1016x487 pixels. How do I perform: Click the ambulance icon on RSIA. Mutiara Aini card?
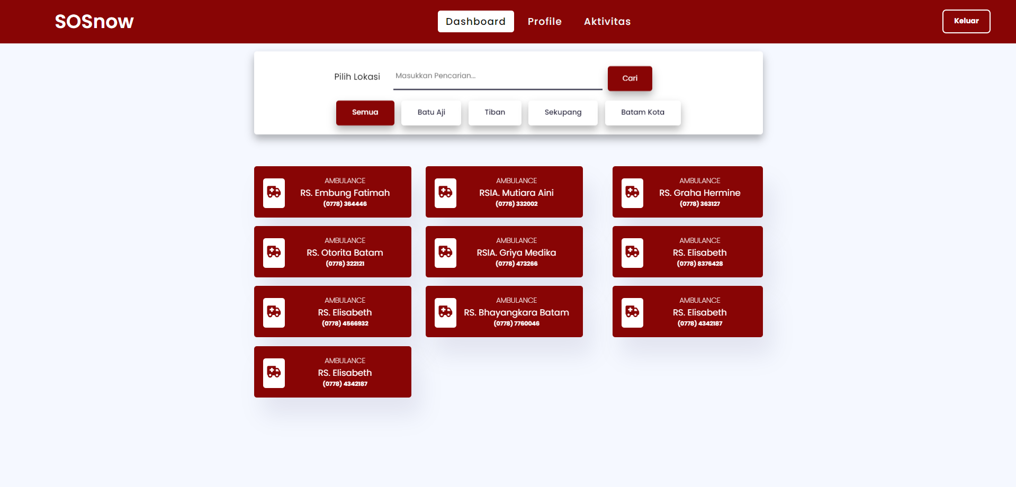(x=445, y=193)
